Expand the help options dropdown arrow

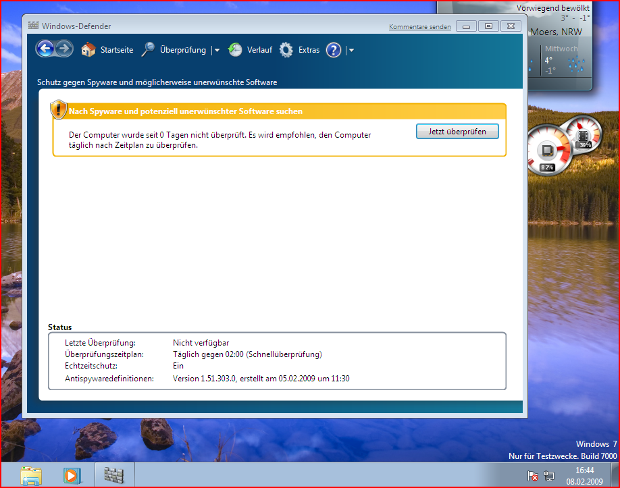click(351, 50)
